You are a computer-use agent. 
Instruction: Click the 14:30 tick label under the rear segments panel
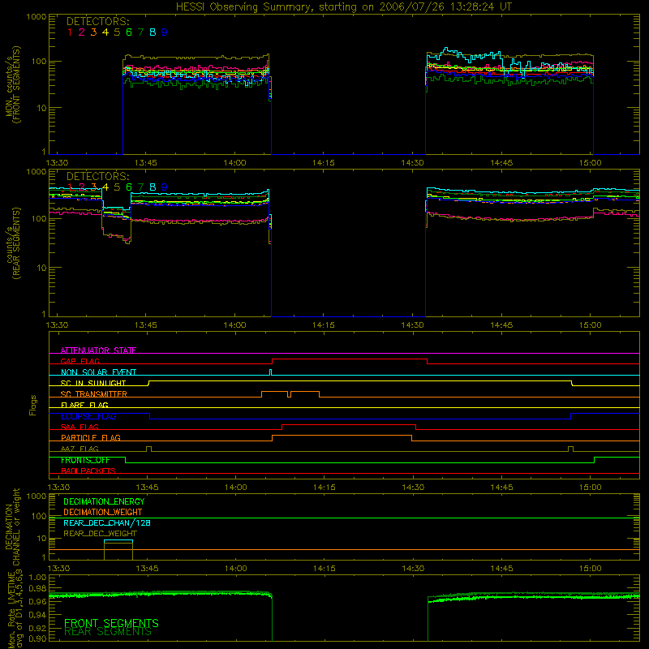(413, 325)
